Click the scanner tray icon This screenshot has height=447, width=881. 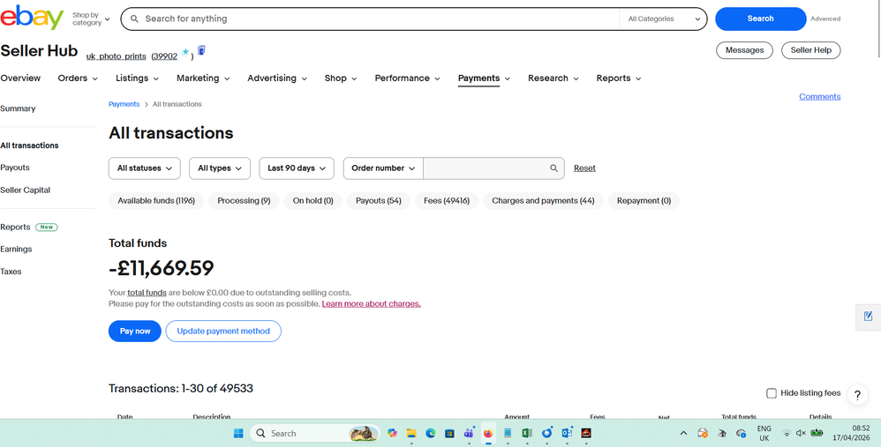click(723, 433)
